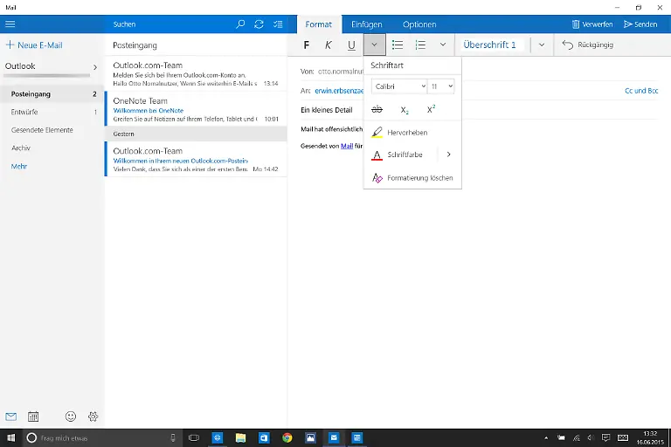
Task: Enter selection mode via checklist icon
Action: point(278,24)
